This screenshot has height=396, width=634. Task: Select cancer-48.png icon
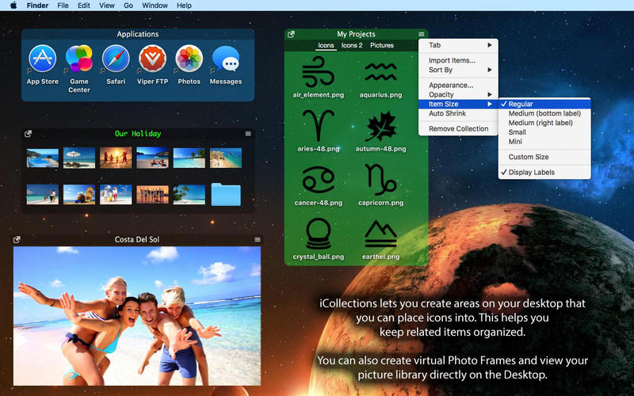click(319, 180)
